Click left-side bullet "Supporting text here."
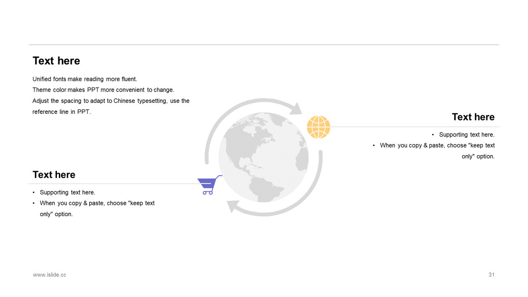This screenshot has height=297, width=528. pyautogui.click(x=67, y=193)
